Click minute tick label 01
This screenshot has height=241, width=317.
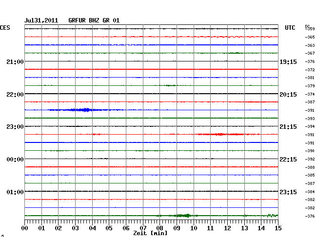[x=41, y=228]
